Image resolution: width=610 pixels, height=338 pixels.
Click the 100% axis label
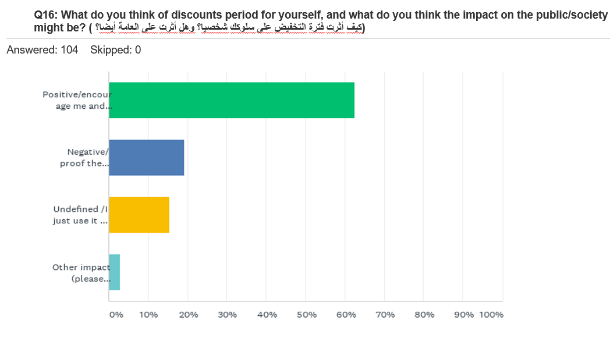(x=491, y=315)
